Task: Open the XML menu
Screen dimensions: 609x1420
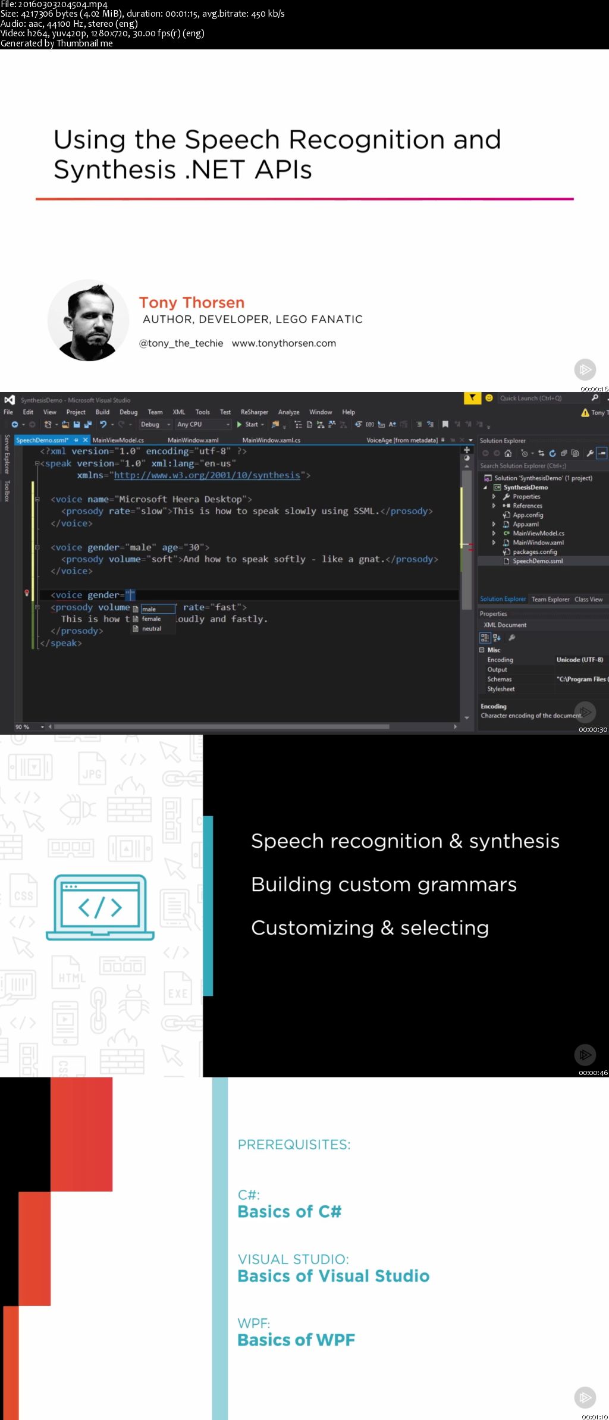Action: pyautogui.click(x=179, y=412)
